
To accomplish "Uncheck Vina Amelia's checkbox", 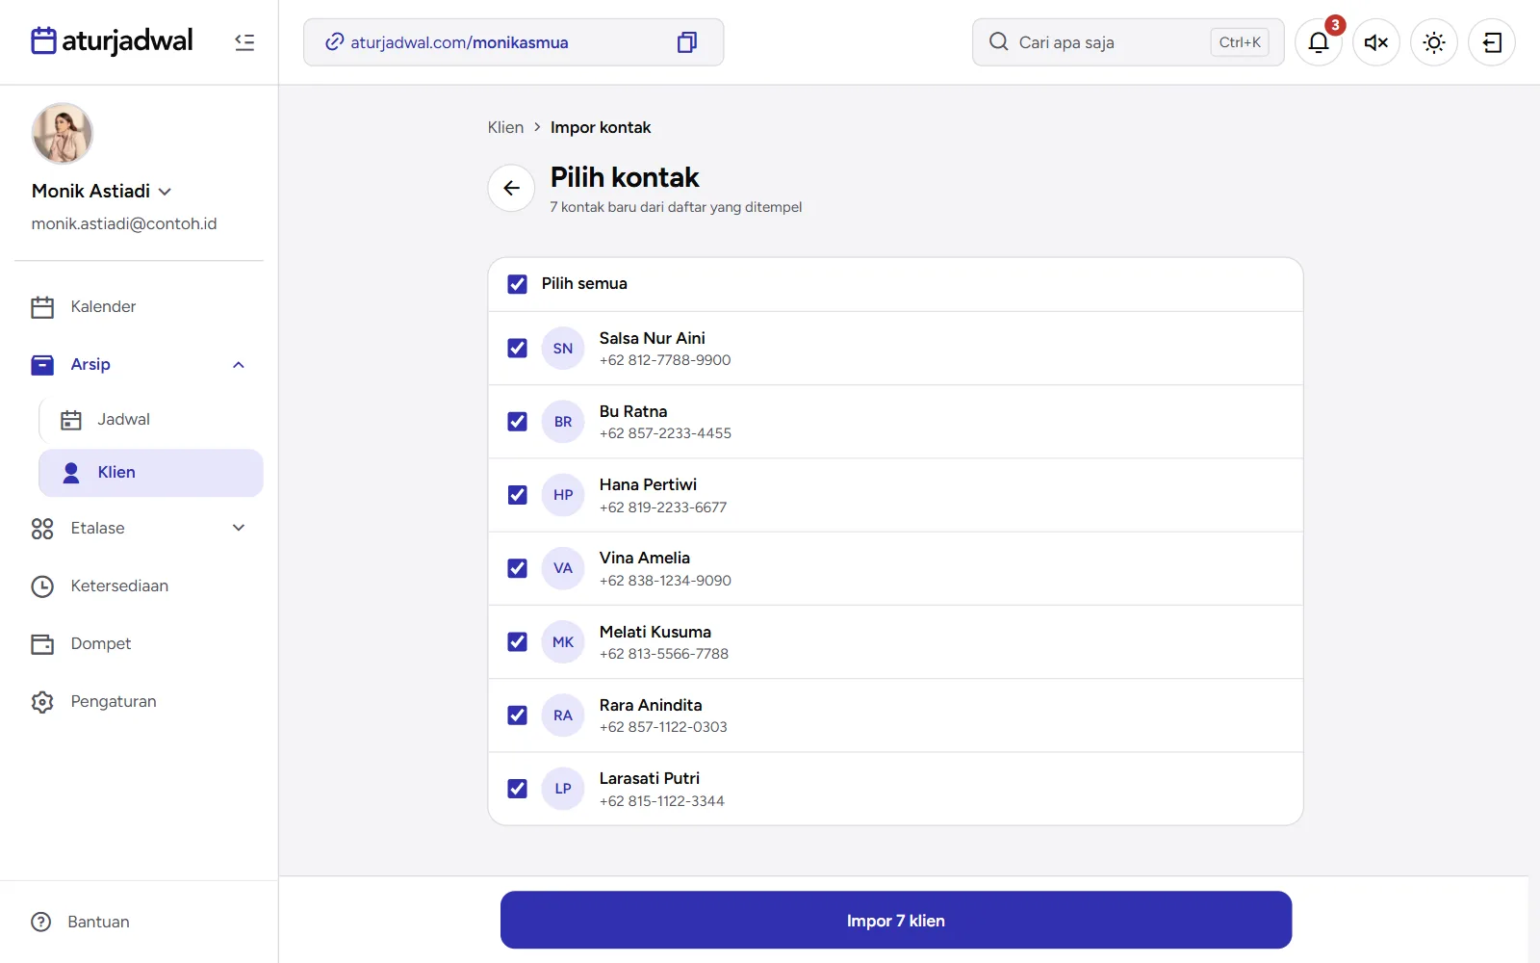I will (x=518, y=568).
